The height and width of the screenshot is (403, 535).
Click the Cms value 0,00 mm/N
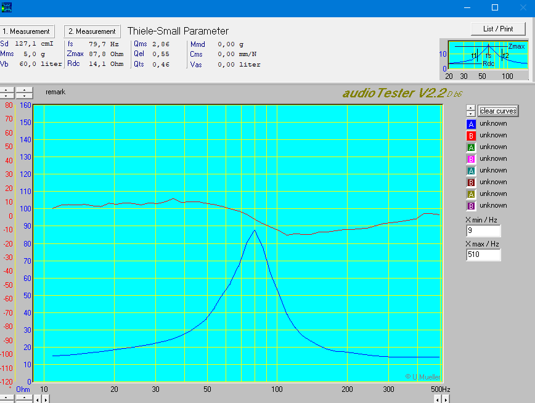click(x=237, y=54)
